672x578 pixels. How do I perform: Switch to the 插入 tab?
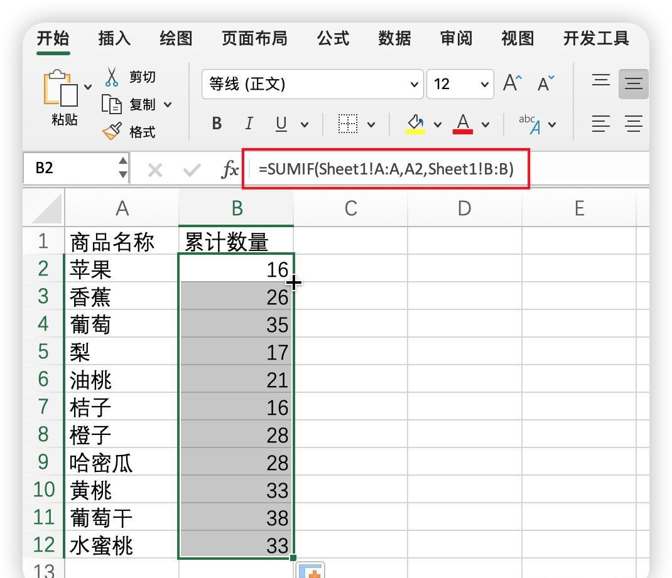tap(114, 38)
